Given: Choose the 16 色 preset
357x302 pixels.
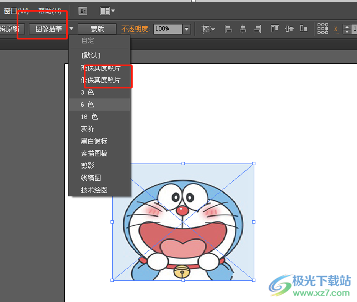Looking at the screenshot, I should (99, 117).
